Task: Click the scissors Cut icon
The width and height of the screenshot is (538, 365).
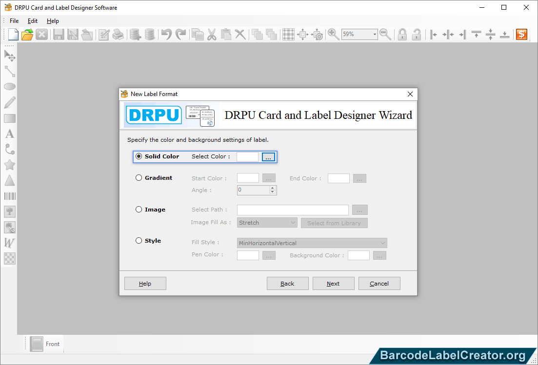Action: pos(212,34)
